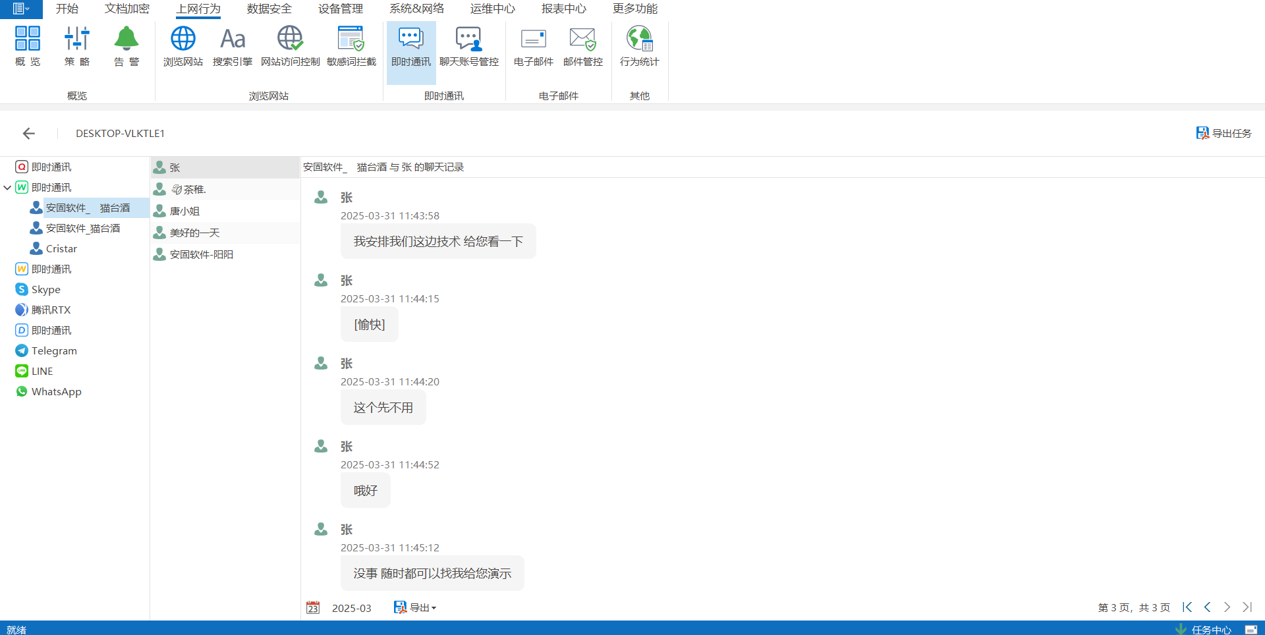This screenshot has height=635, width=1265.
Task: Switch to the 报表中心 tab
Action: (x=563, y=9)
